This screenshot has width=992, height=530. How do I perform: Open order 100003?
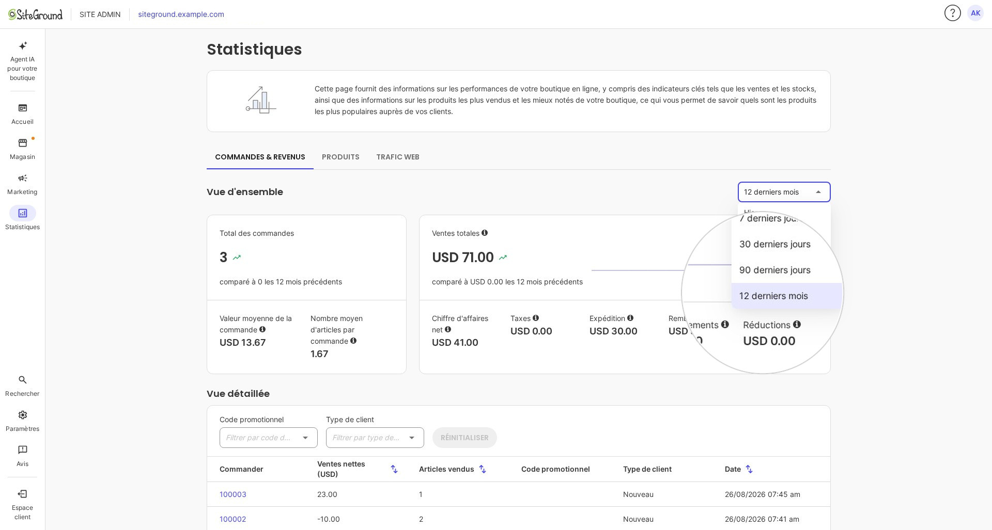233,494
